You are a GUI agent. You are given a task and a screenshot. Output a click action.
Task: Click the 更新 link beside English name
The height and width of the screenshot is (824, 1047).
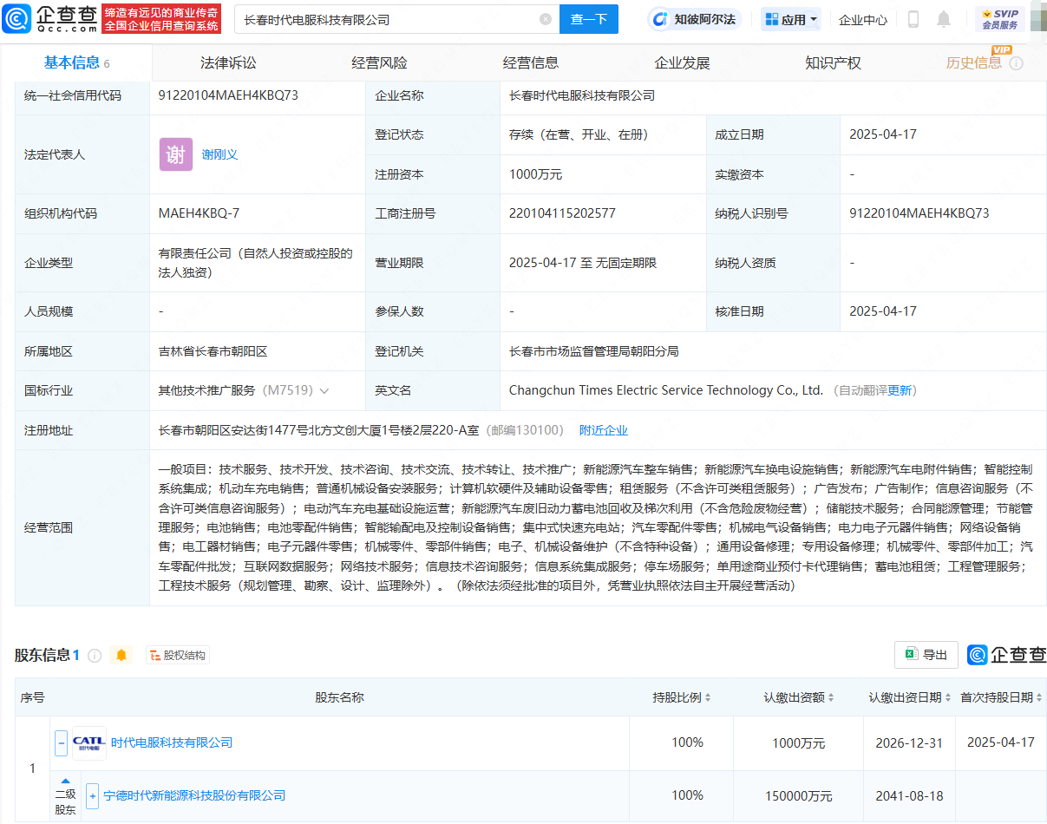pos(900,391)
